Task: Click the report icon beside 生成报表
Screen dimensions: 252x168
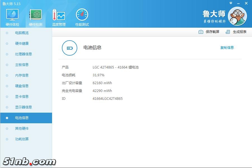Action: (x=228, y=32)
